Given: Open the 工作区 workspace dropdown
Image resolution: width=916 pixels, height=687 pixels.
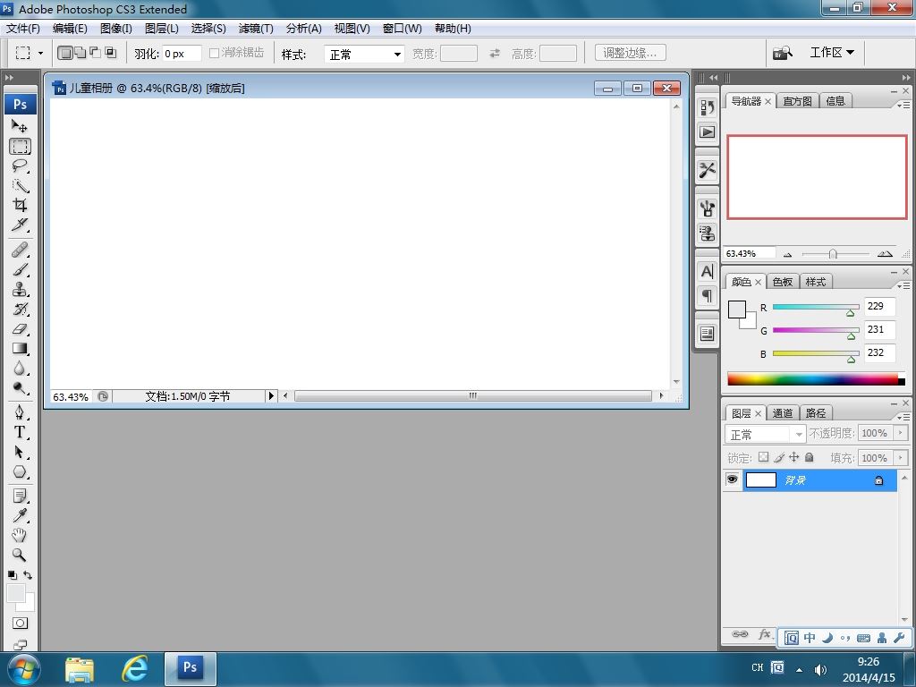Looking at the screenshot, I should tap(832, 53).
